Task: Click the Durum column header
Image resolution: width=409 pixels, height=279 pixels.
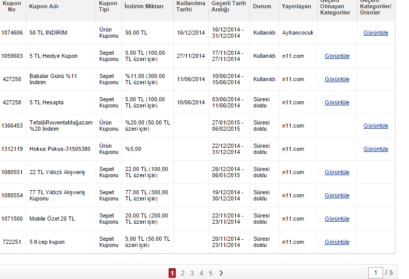Action: coord(262,7)
